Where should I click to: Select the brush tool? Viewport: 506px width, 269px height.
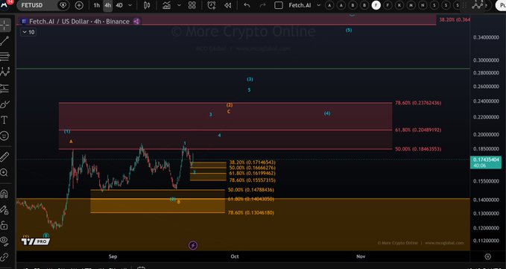[x=4, y=104]
